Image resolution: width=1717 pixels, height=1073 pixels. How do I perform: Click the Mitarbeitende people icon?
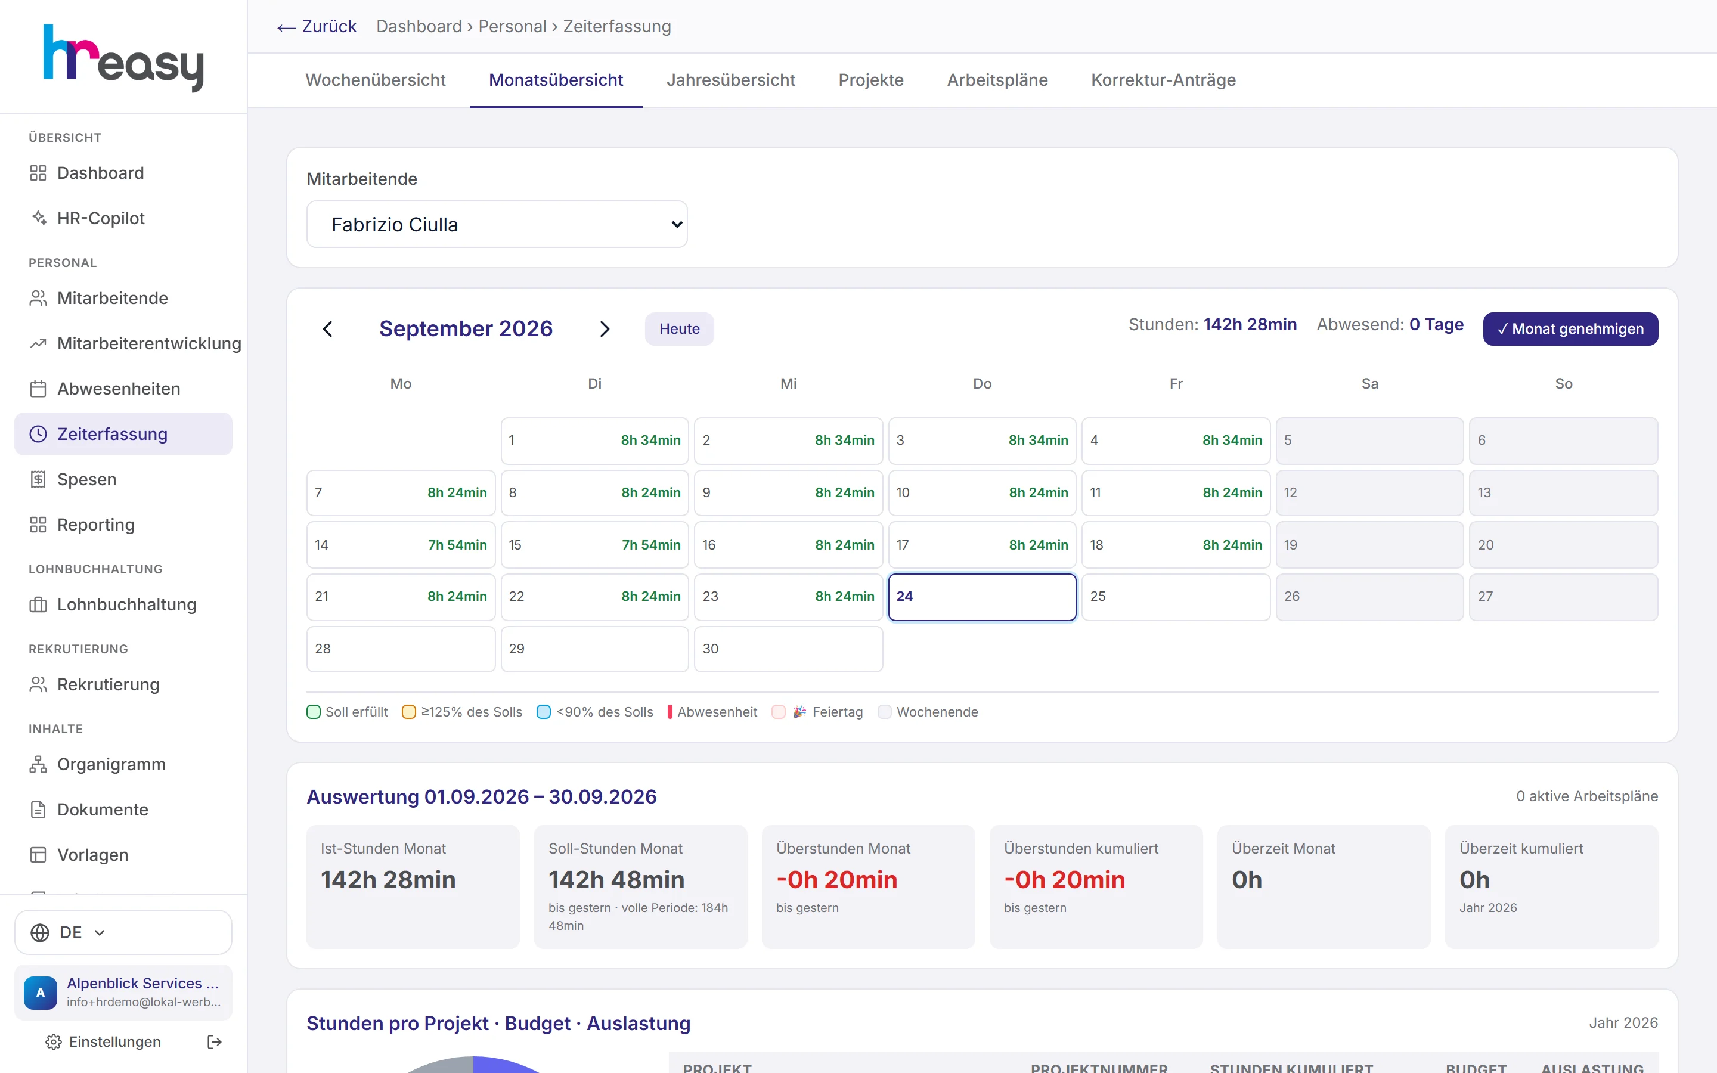click(x=38, y=298)
